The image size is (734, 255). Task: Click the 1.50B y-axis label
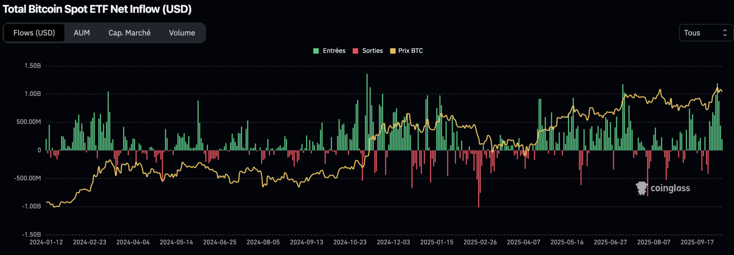tap(32, 66)
